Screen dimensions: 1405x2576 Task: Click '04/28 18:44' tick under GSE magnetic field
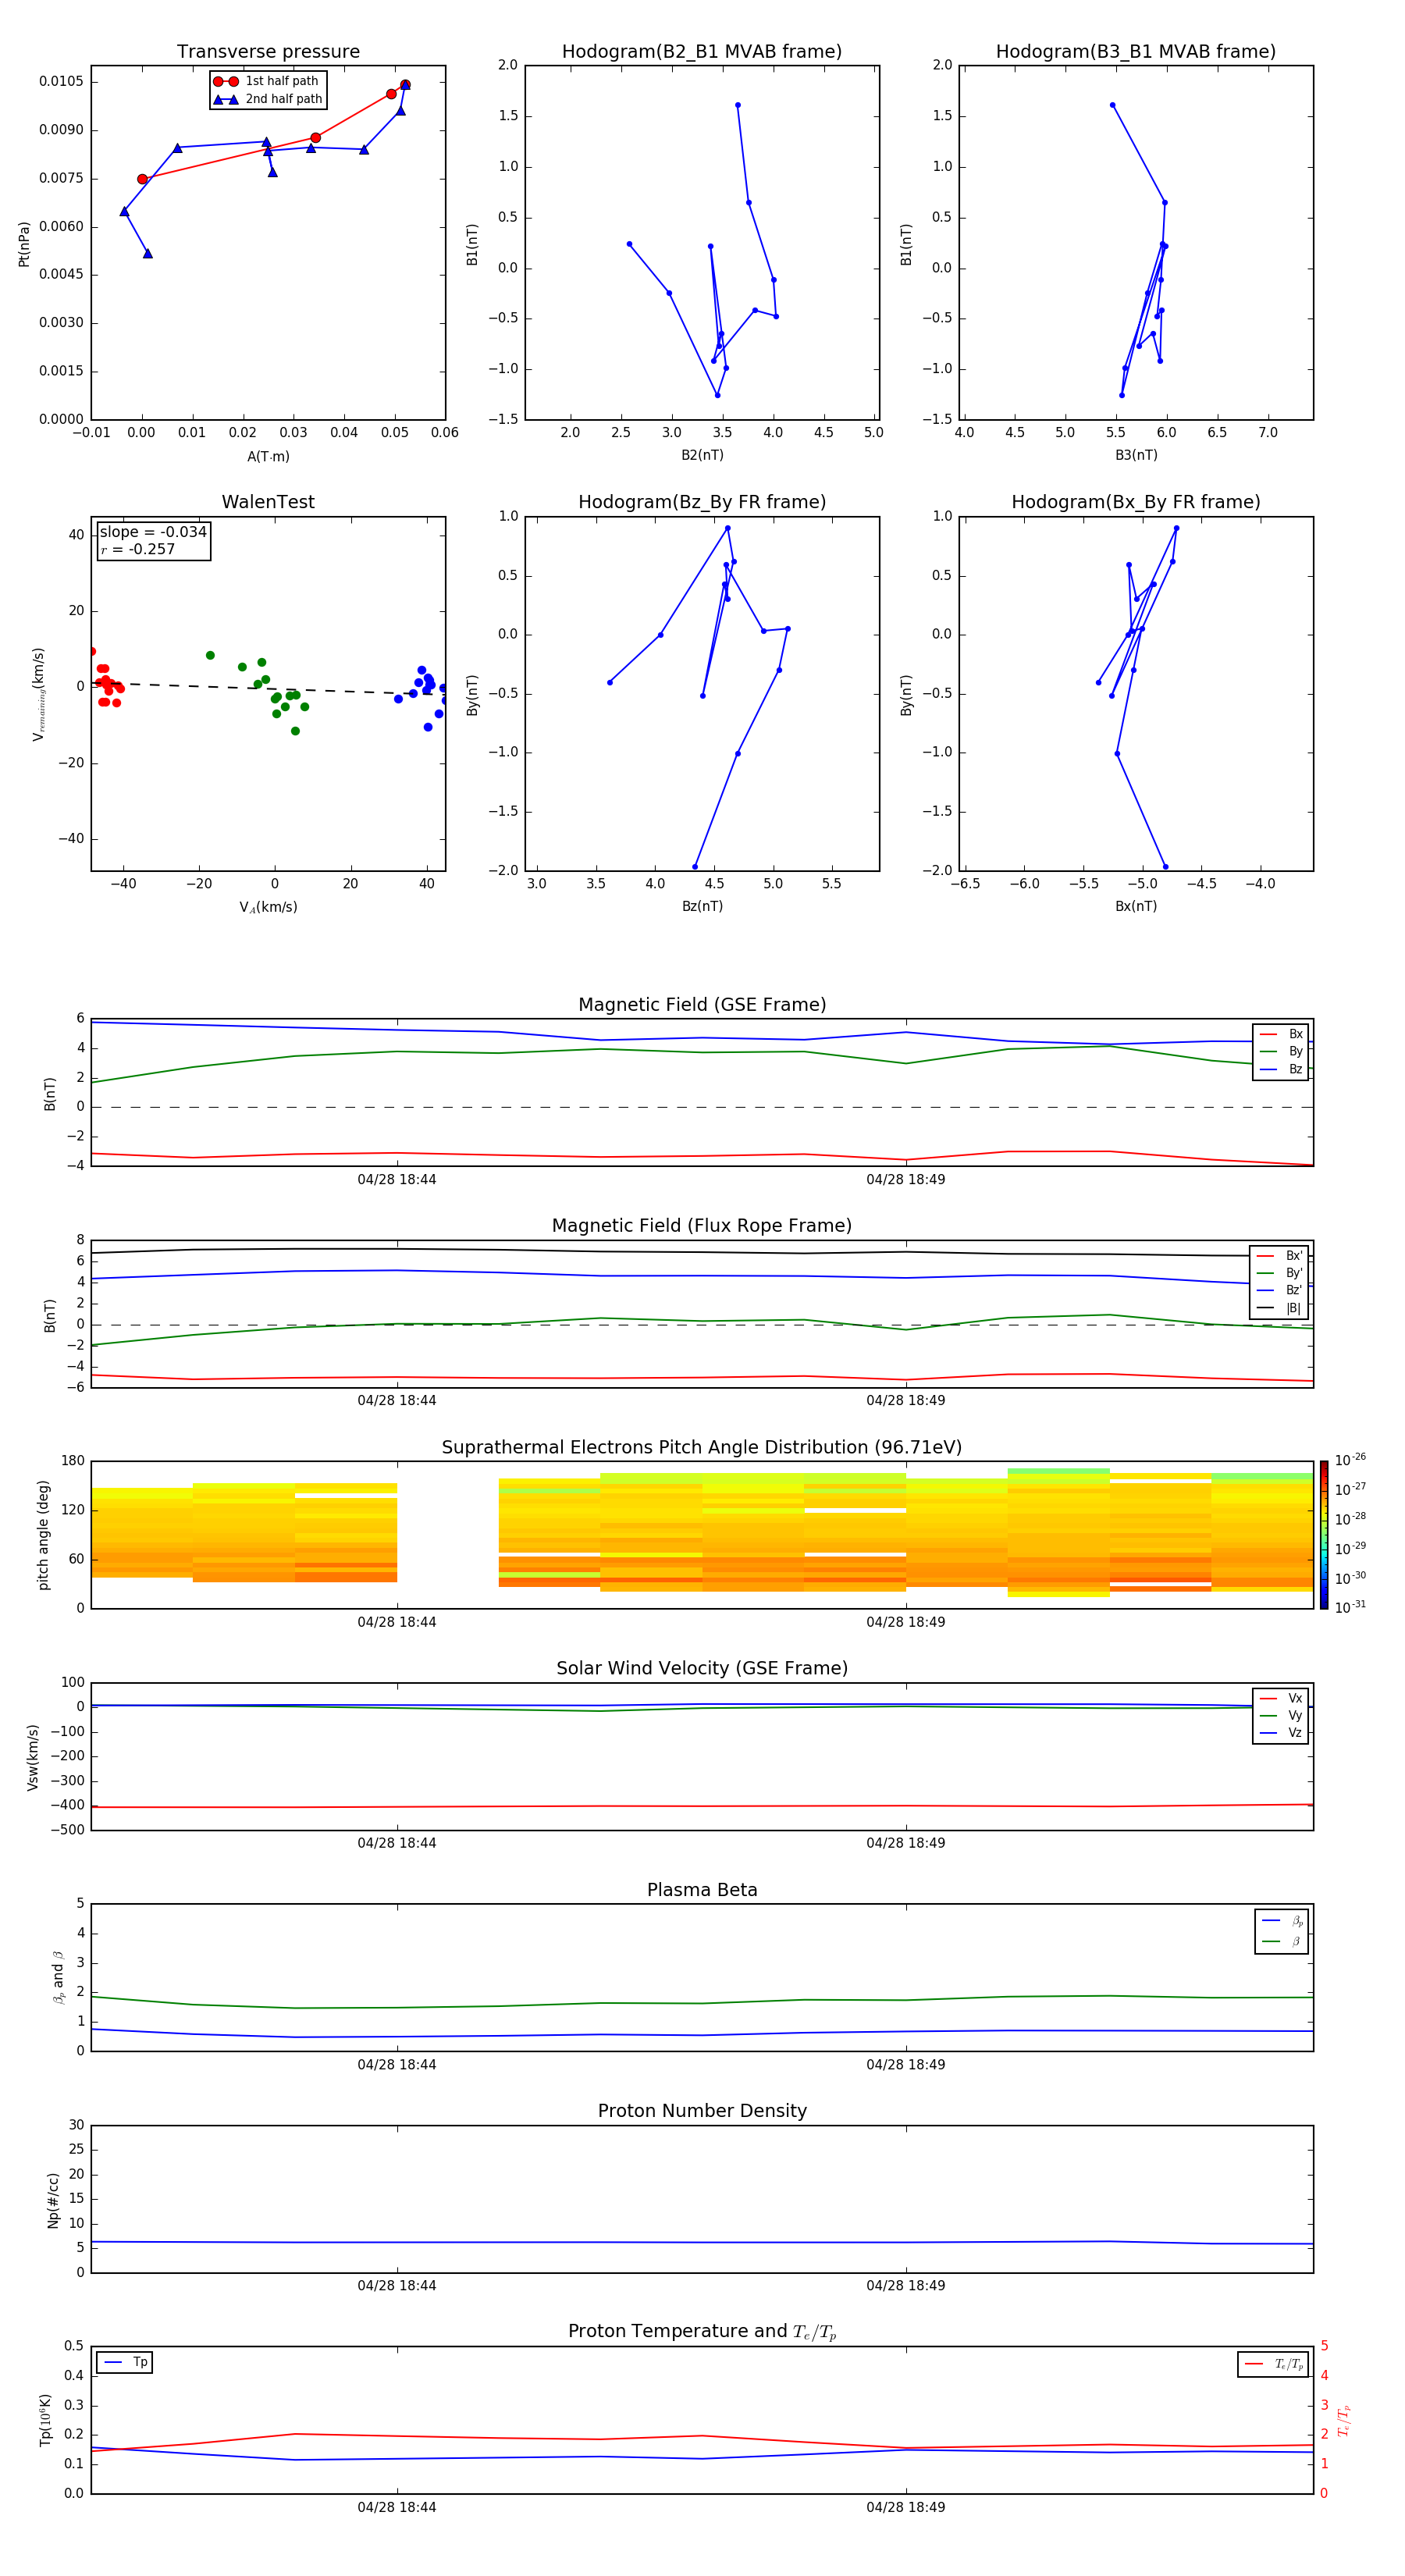coord(397,1180)
